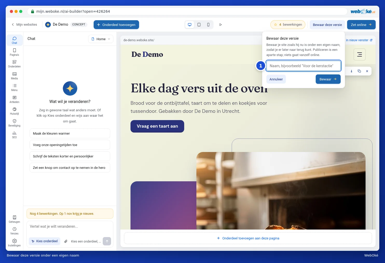Open Versies history in sidebar
The width and height of the screenshot is (385, 263).
(14, 231)
